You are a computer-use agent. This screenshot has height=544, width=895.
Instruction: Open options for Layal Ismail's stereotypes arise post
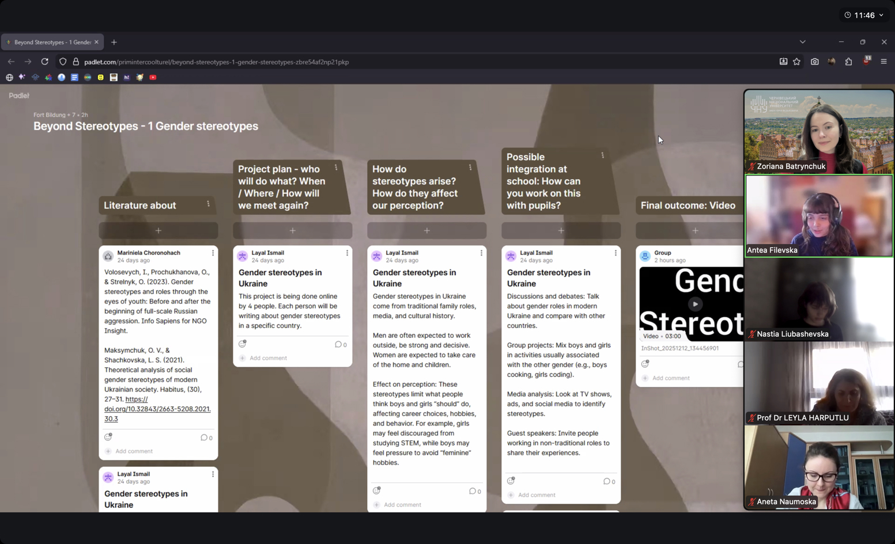point(481,253)
